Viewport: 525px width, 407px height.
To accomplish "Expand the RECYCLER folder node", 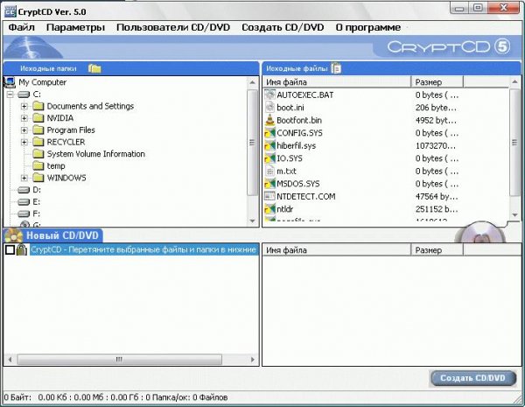I will coord(24,142).
